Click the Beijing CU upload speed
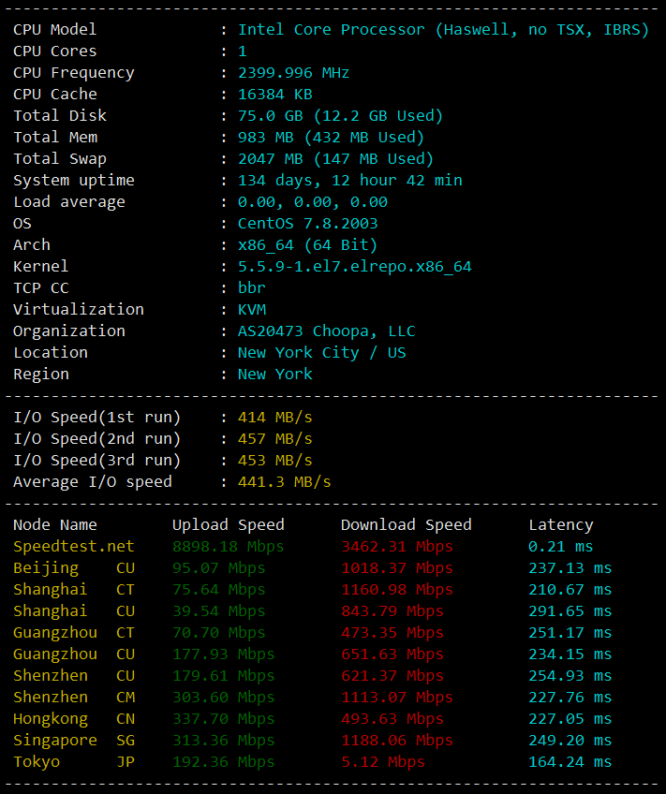The height and width of the screenshot is (794, 666). tap(219, 568)
